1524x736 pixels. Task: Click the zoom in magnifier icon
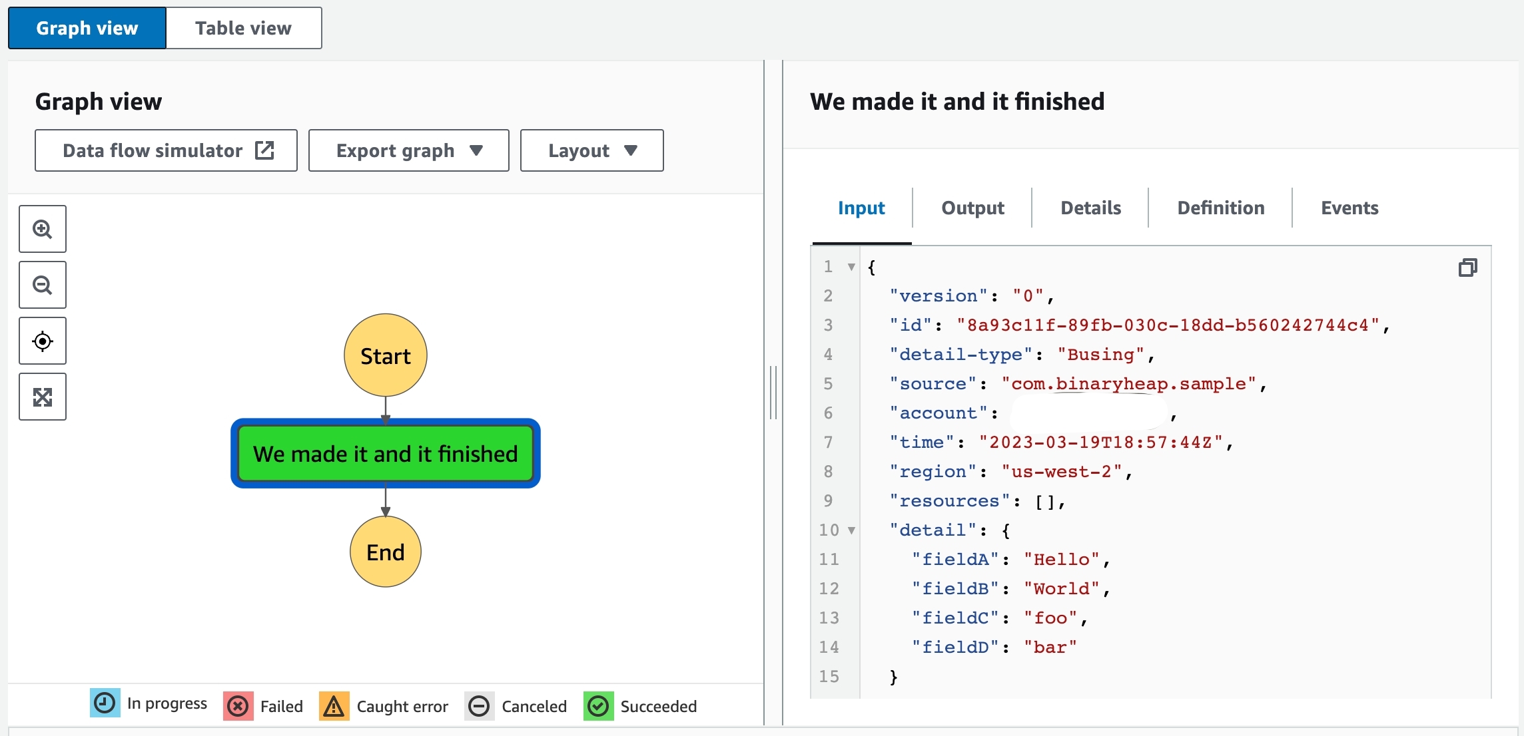43,229
